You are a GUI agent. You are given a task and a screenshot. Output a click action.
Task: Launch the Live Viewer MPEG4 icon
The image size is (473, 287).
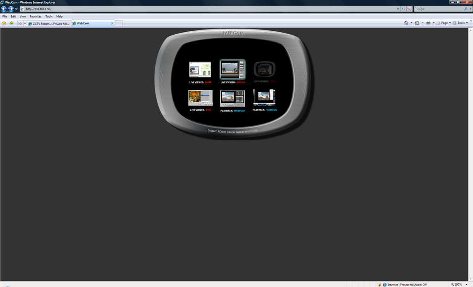point(232,70)
